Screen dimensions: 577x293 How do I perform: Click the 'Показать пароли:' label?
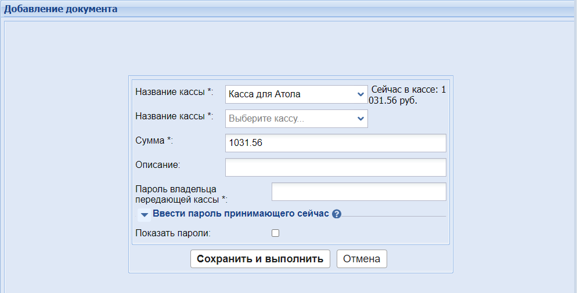(172, 233)
